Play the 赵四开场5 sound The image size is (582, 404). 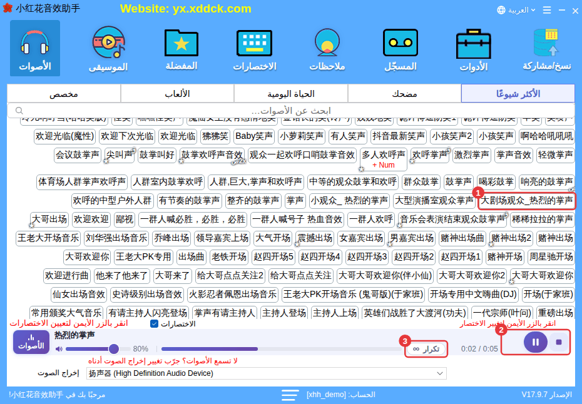(273, 256)
